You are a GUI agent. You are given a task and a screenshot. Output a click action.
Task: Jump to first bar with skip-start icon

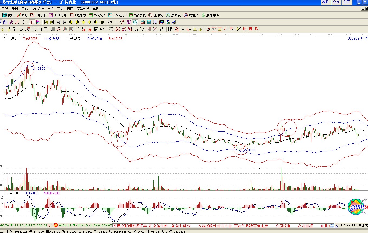tap(46, 22)
